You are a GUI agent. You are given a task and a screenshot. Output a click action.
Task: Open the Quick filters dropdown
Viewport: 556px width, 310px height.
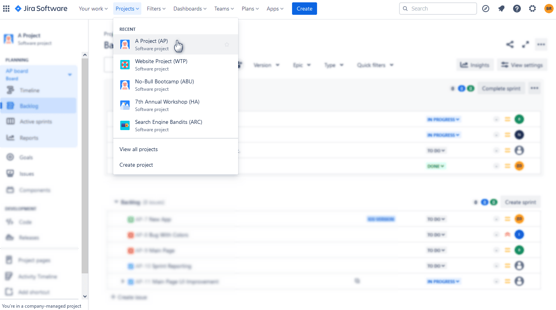tap(375, 65)
